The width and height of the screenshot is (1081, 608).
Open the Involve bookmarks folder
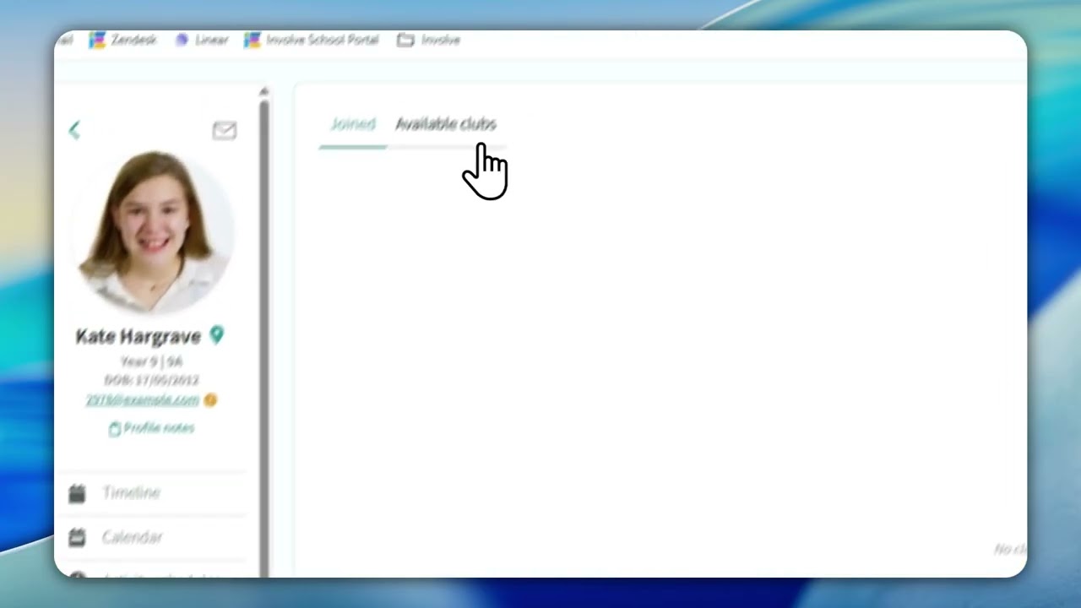pyautogui.click(x=429, y=40)
